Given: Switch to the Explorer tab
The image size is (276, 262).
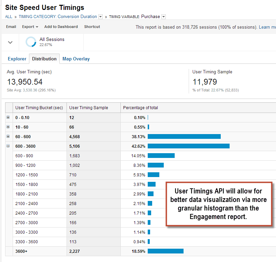Looking at the screenshot, I should point(17,59).
